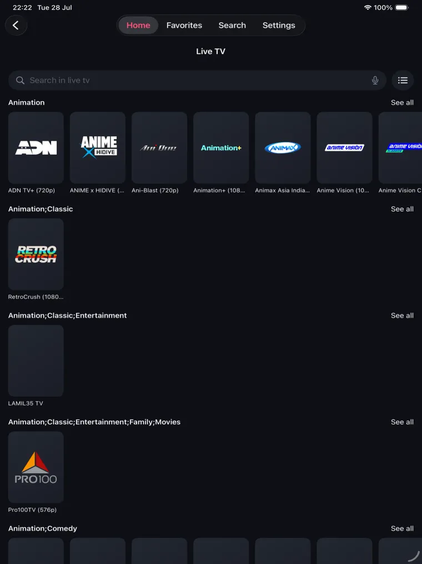The width and height of the screenshot is (422, 564).
Task: Select the RetroCrush (1080... label
Action: point(36,297)
